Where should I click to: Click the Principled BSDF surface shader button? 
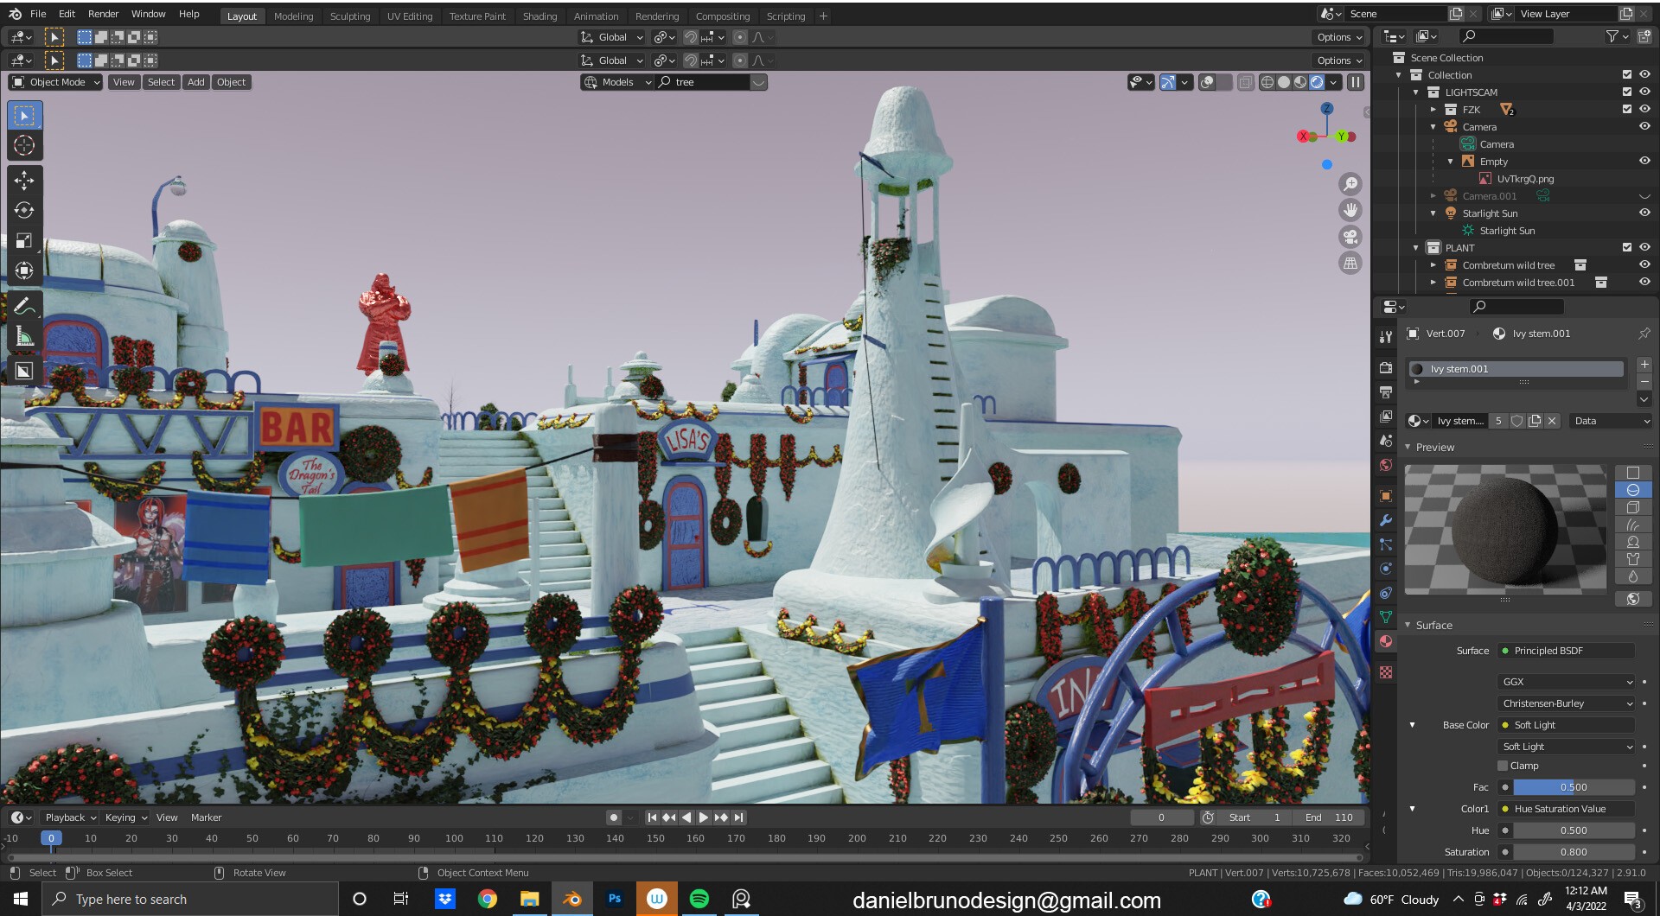(x=1567, y=651)
